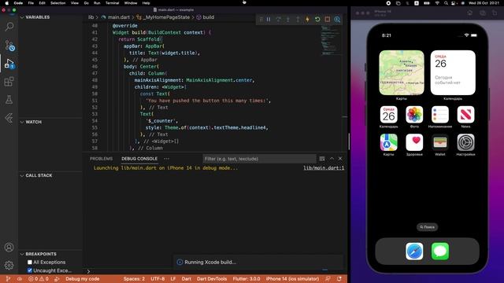Click the Dart language mode

pyautogui.click(x=186, y=279)
